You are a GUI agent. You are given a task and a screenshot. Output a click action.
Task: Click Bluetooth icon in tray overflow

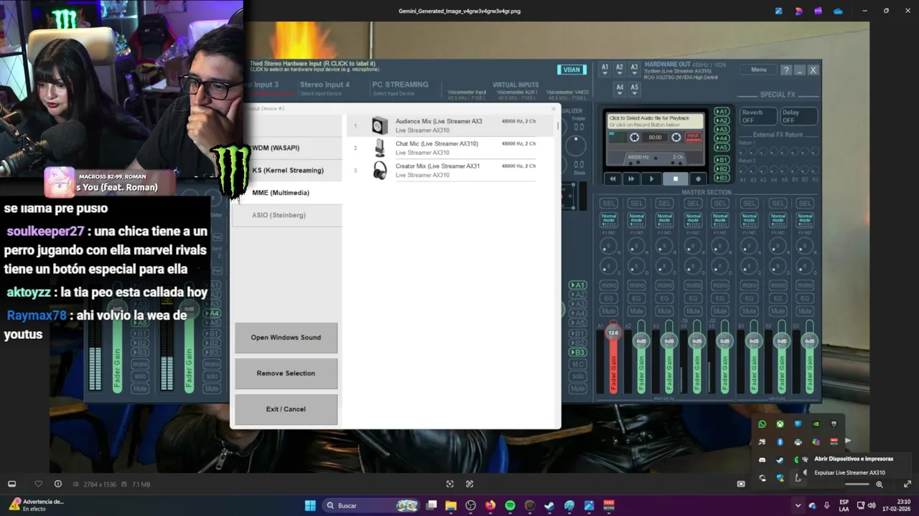click(780, 442)
